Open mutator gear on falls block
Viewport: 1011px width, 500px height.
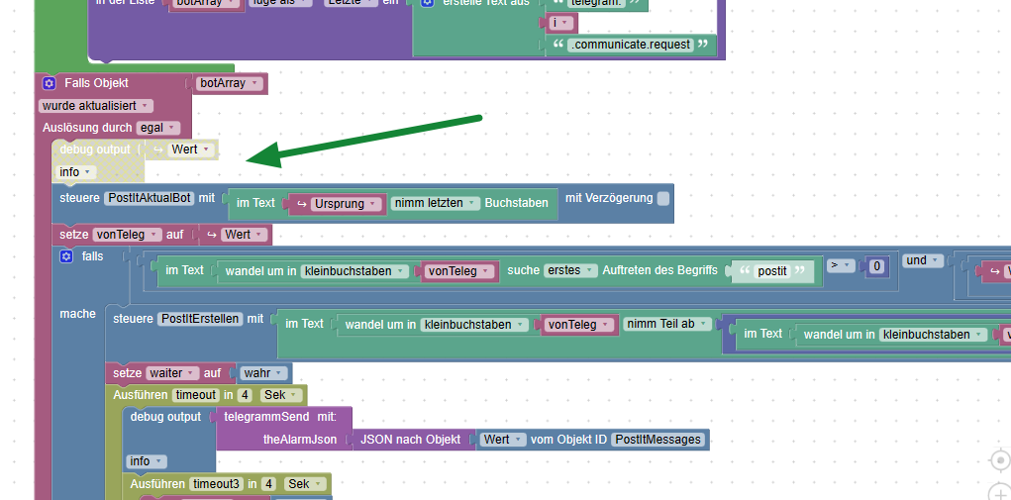tap(66, 256)
